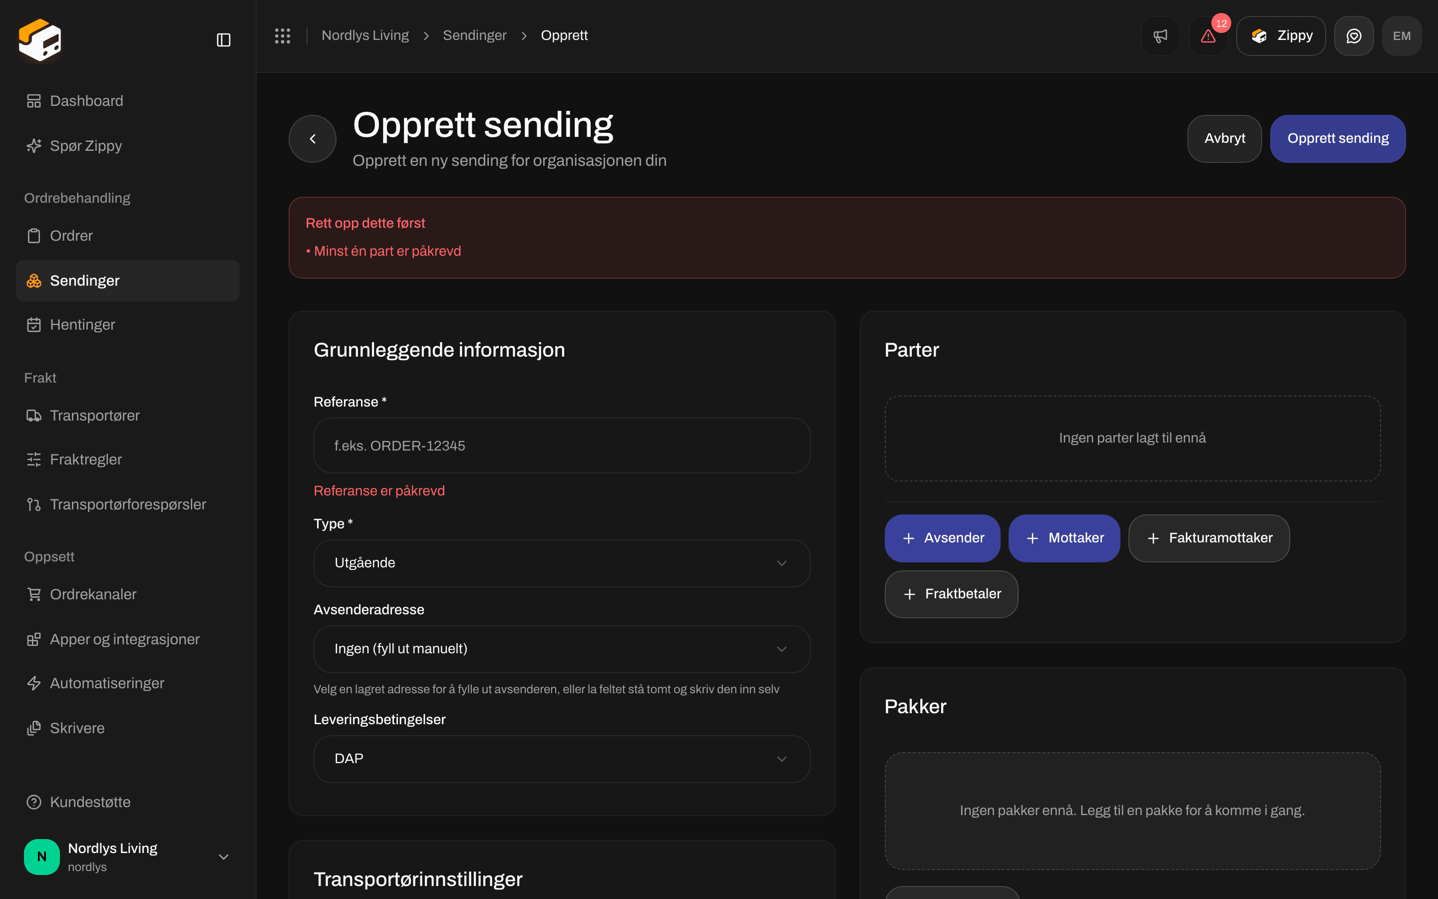Open Spør Zippy in the sidebar
The image size is (1438, 899).
click(x=127, y=146)
